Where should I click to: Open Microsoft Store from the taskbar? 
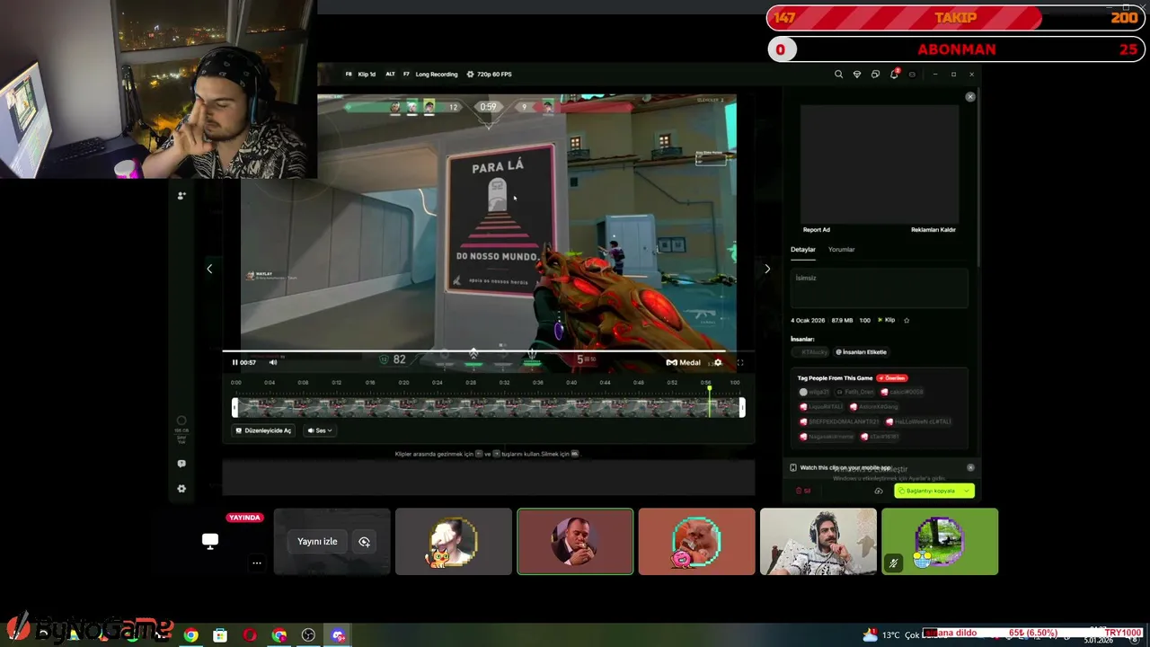tap(220, 635)
